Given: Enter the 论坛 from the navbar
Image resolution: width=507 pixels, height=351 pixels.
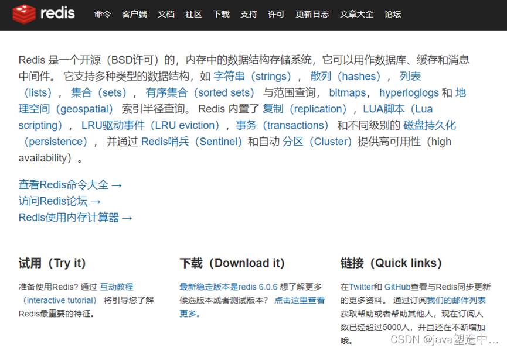Looking at the screenshot, I should coord(393,15).
